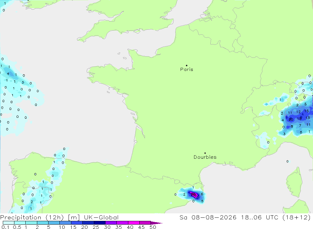Screen dimensions: 313x229
Task: Click the 45–50 legend color swatch
Action: point(145,223)
